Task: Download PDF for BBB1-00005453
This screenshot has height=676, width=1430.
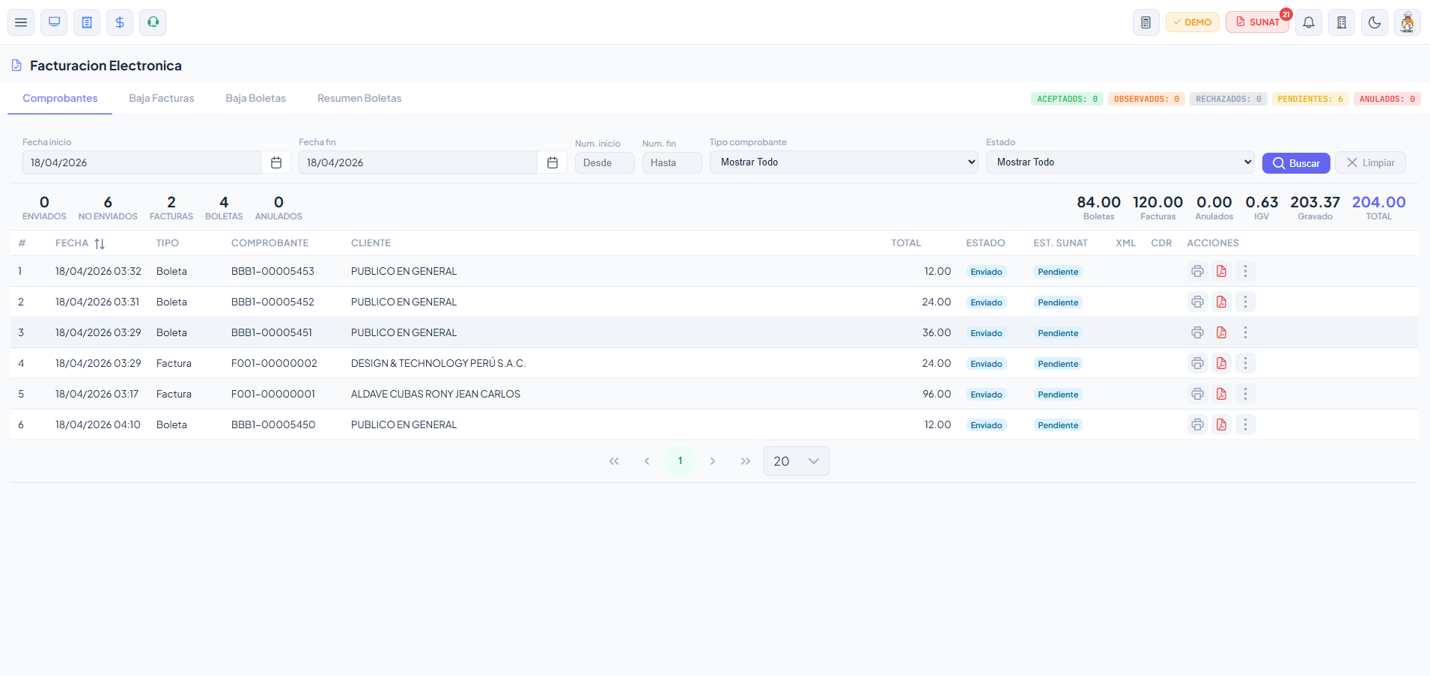Action: [1222, 271]
